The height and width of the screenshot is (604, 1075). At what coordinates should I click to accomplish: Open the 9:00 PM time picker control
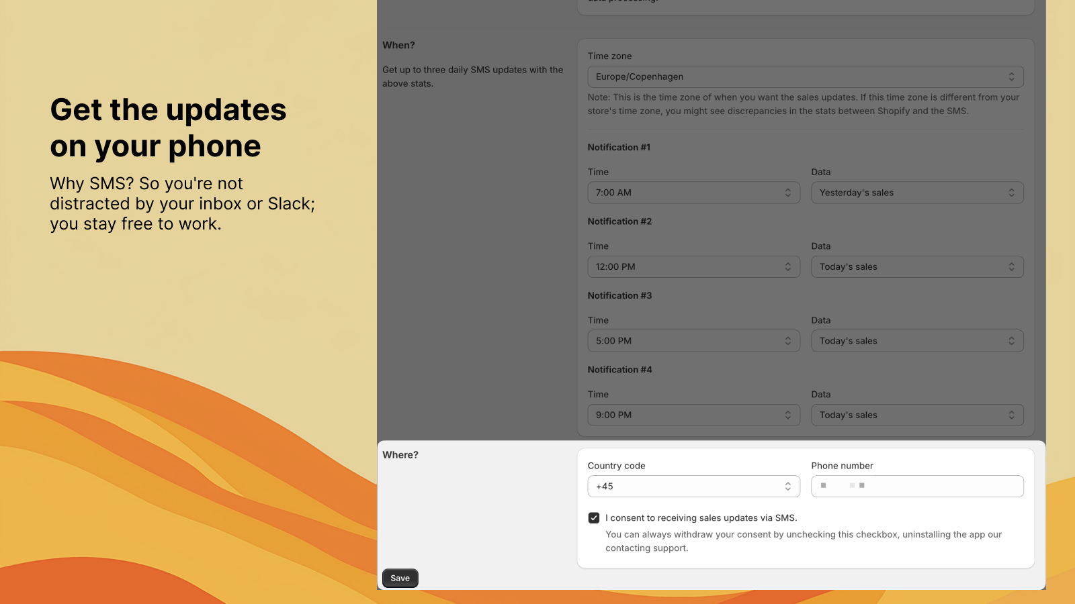(x=693, y=415)
